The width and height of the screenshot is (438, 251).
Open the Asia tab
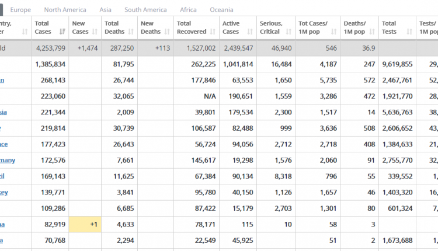click(105, 10)
